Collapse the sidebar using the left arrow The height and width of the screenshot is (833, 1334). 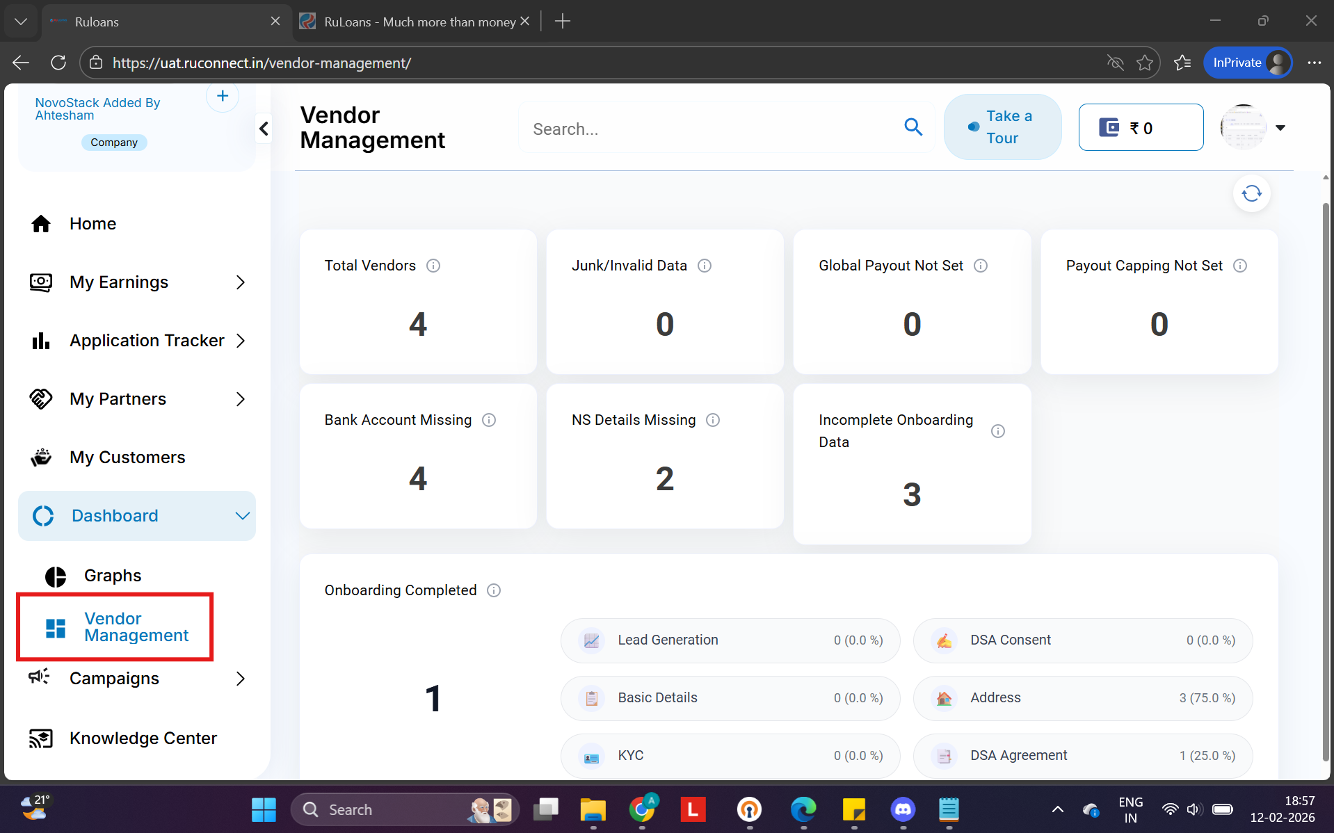click(x=264, y=129)
